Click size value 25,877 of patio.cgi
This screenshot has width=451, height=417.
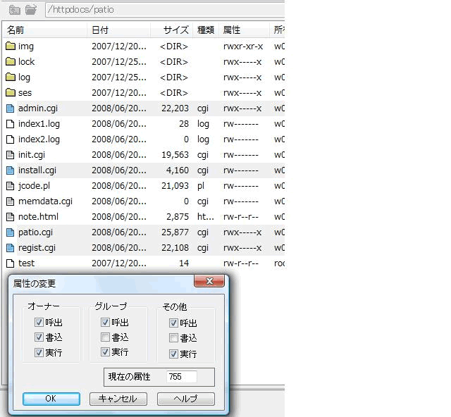click(175, 232)
